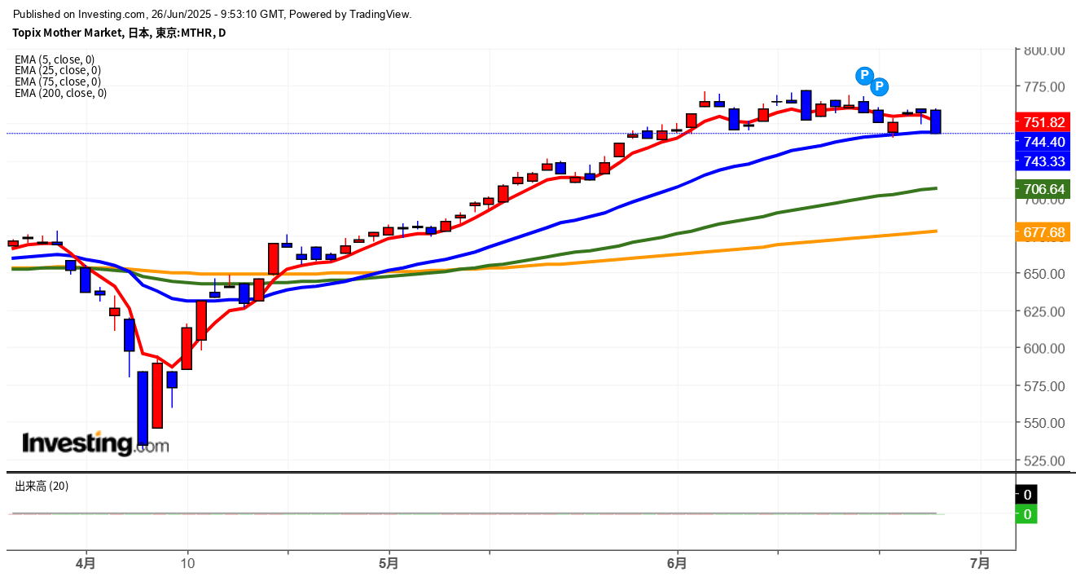The image size is (1076, 577).
Task: Click the 6月 date axis label
Action: 677,563
